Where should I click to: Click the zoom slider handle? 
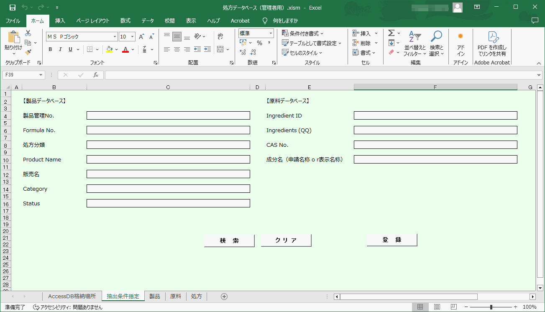[491, 307]
